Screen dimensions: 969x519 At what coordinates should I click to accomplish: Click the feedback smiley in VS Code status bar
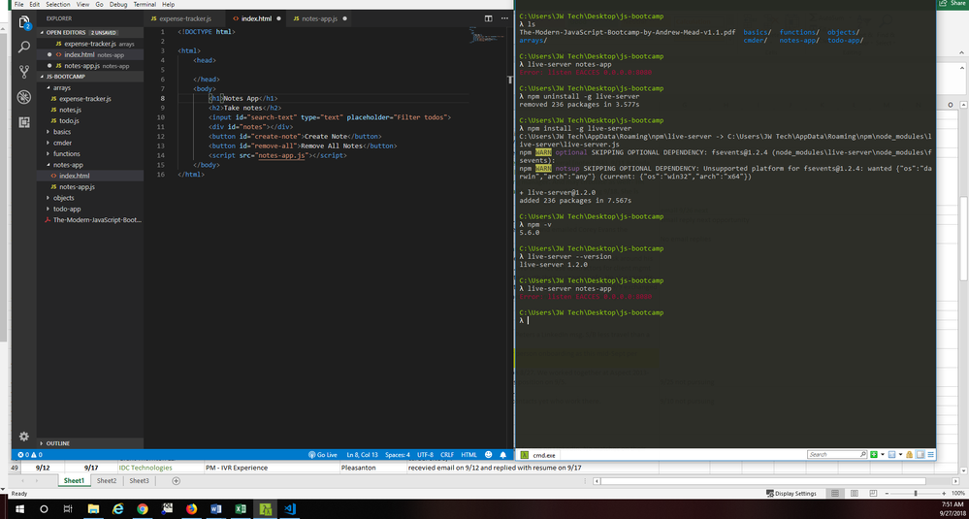[489, 455]
